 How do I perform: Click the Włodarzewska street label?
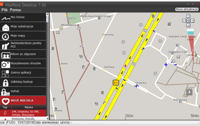pyautogui.click(x=69, y=25)
